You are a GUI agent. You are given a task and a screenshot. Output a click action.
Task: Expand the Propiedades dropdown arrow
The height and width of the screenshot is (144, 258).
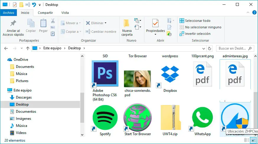coord(155,35)
